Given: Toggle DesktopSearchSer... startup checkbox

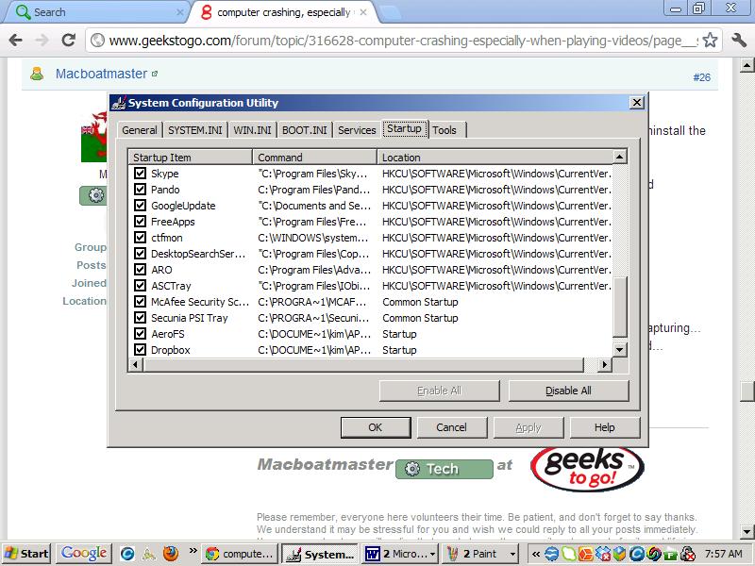Looking at the screenshot, I should click(x=140, y=254).
